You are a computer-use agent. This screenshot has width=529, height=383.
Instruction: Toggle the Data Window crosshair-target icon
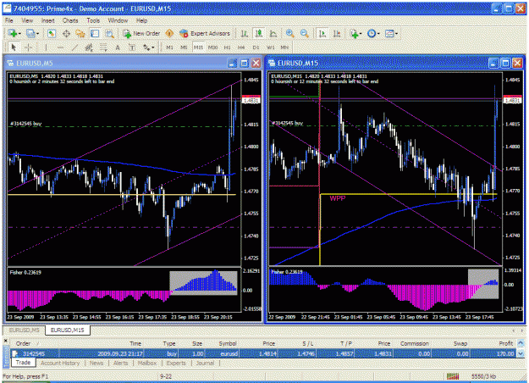66,33
